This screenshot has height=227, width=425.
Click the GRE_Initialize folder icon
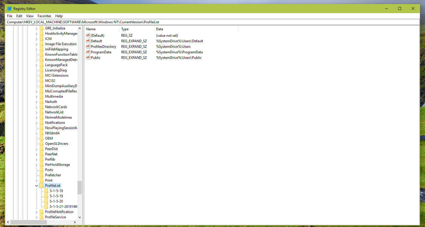point(41,28)
